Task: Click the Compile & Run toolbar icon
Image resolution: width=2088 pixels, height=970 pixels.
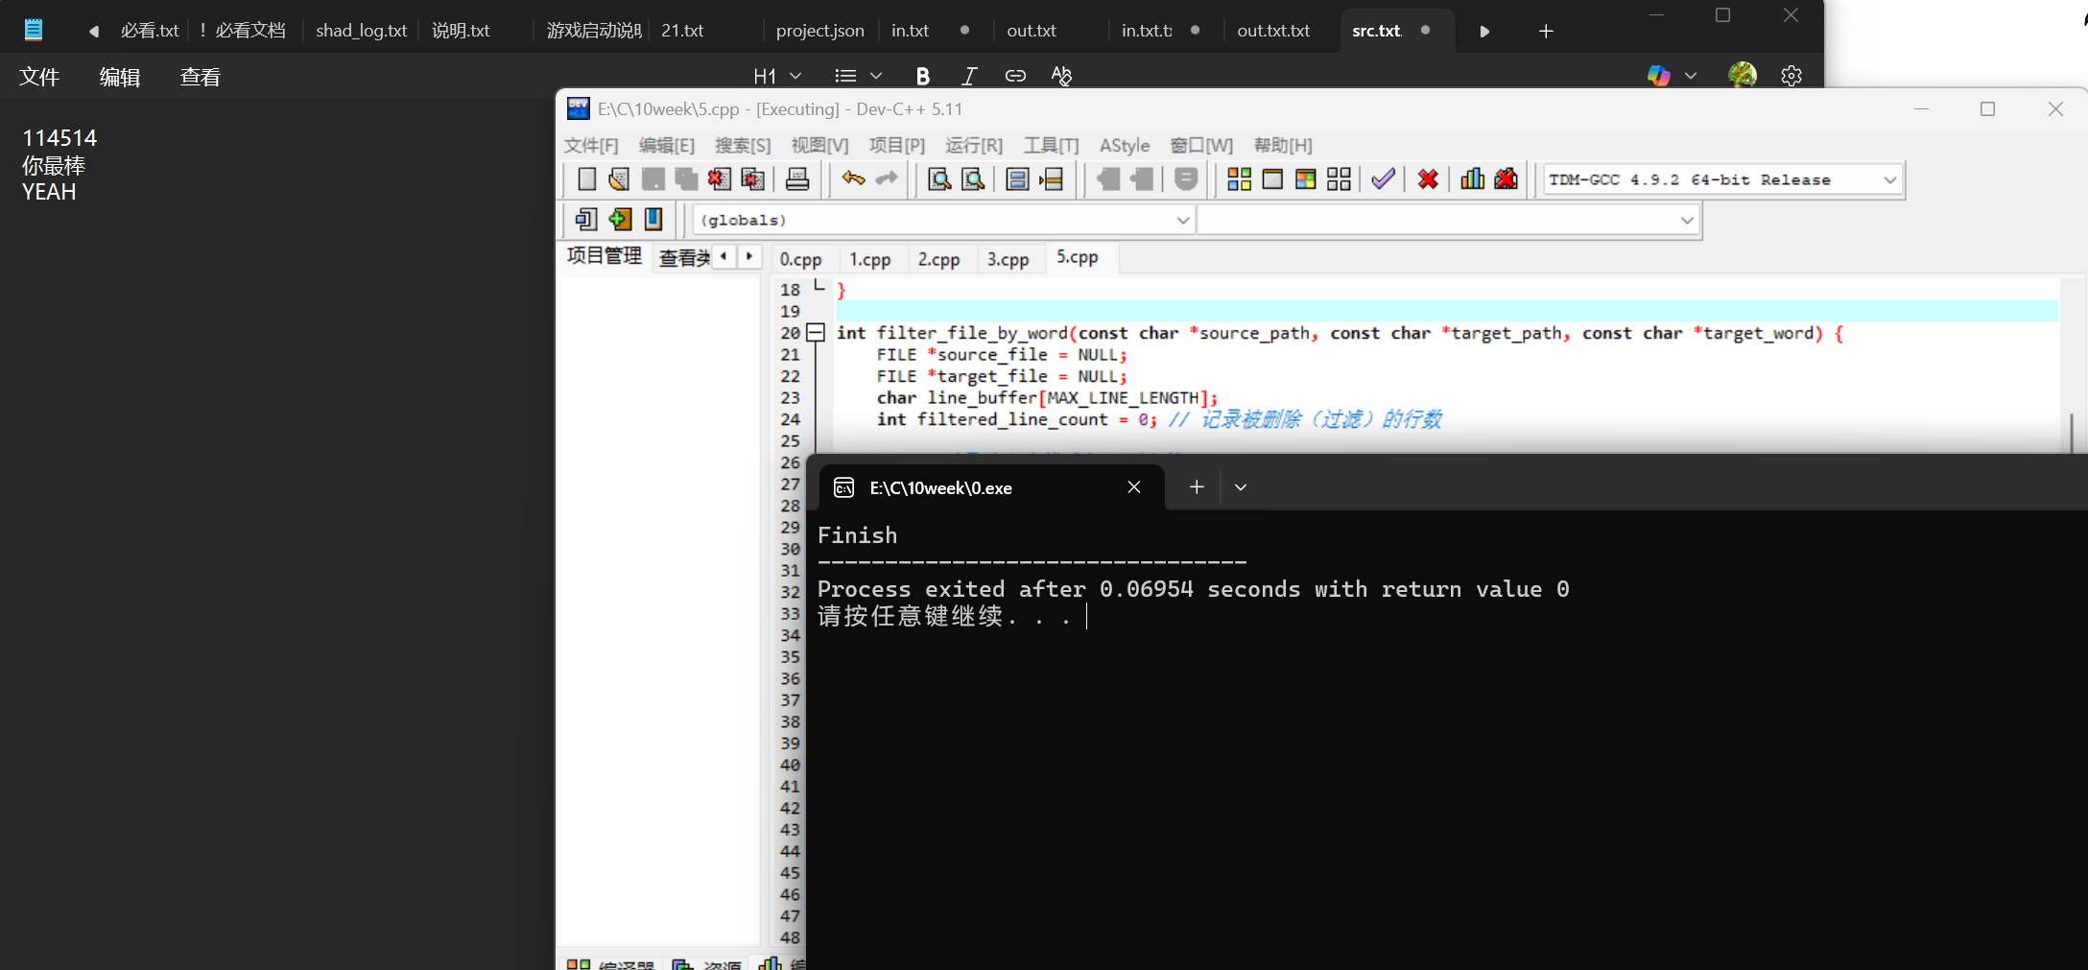Action: coord(1305,179)
